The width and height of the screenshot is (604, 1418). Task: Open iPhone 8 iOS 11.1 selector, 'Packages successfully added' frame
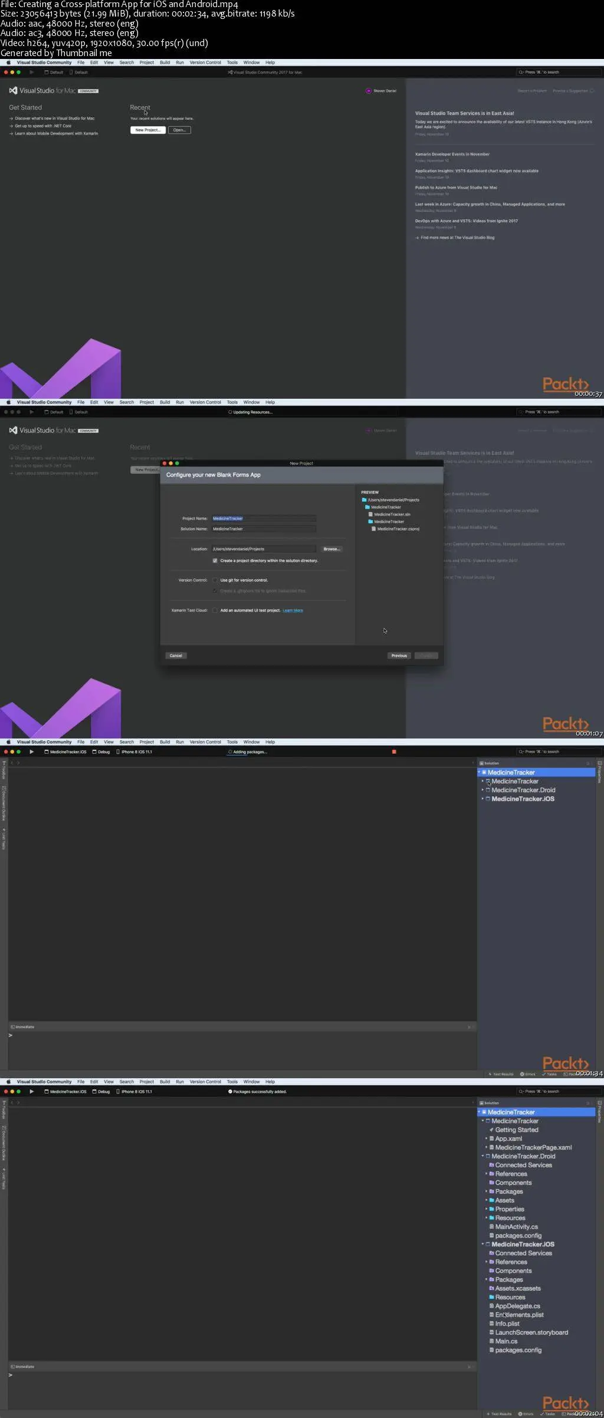[134, 1091]
